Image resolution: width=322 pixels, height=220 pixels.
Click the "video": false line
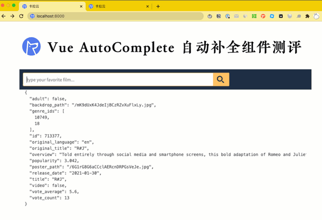(48, 185)
